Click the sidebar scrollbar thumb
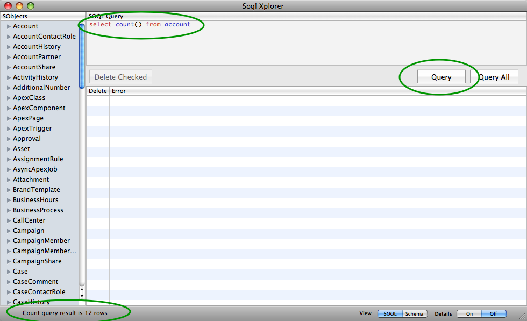The width and height of the screenshot is (527, 321). coord(82,56)
